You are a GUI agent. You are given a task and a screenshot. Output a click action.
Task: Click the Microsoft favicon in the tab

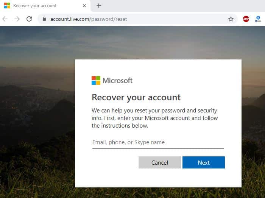pos(7,6)
